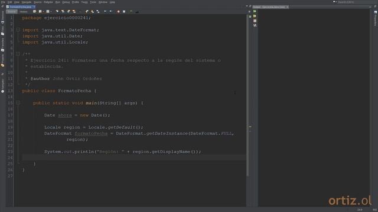Open editor tabs list dropdown arrow
This screenshot has height=212, width=378.
[x=247, y=6]
